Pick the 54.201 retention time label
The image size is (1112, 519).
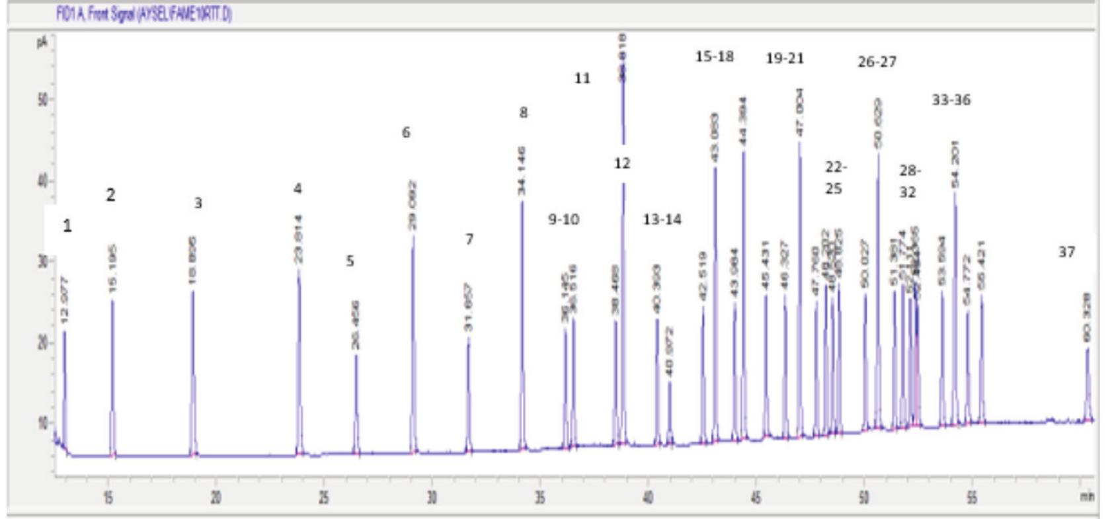click(955, 164)
